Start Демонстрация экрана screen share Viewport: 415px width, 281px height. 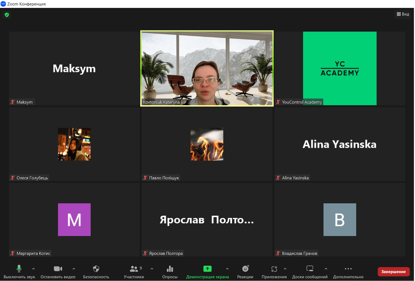pos(207,269)
